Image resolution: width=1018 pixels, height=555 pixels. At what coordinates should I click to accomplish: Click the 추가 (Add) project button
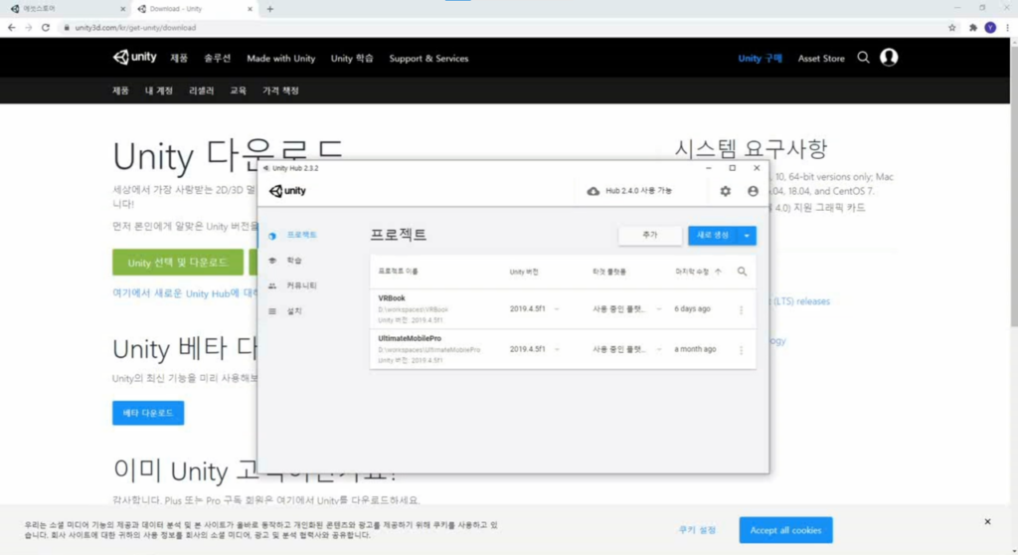click(650, 236)
